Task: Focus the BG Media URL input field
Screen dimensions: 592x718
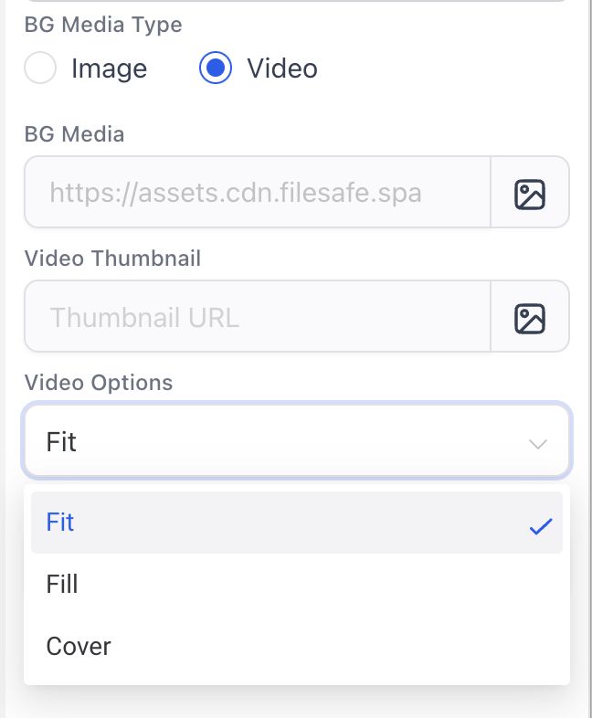Action: click(x=258, y=193)
